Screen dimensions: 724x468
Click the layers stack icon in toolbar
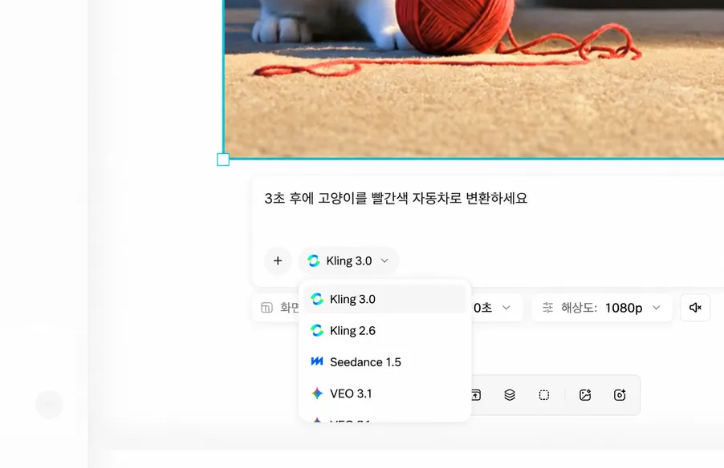510,395
